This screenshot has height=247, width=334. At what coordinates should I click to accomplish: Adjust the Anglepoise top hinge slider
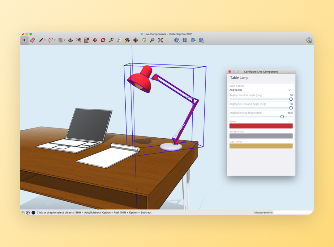282,117
